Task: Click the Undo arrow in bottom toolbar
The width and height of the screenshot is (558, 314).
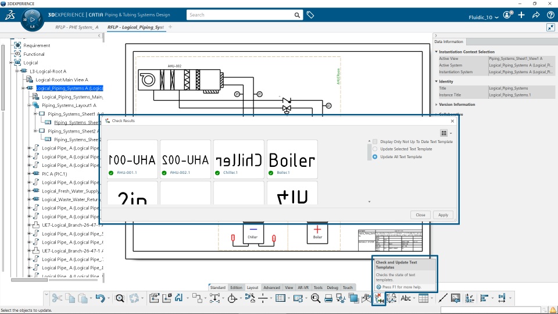Action: pyautogui.click(x=101, y=298)
